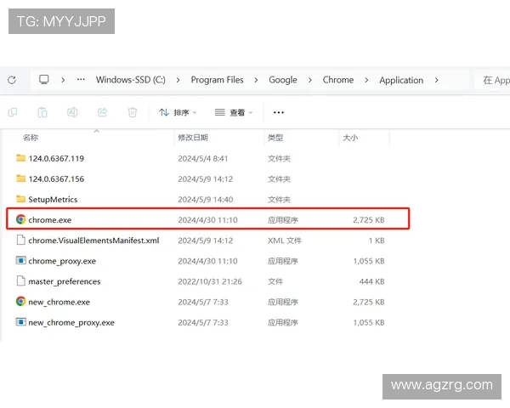Click the chrome.VisualElementsManifest.xml file icon
This screenshot has width=510, height=408.
tap(20, 240)
